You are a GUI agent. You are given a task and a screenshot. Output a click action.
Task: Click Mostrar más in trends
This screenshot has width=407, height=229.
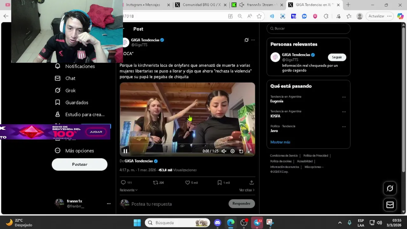click(280, 142)
